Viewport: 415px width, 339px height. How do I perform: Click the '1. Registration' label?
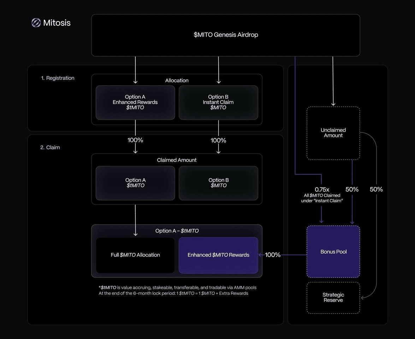(58, 78)
